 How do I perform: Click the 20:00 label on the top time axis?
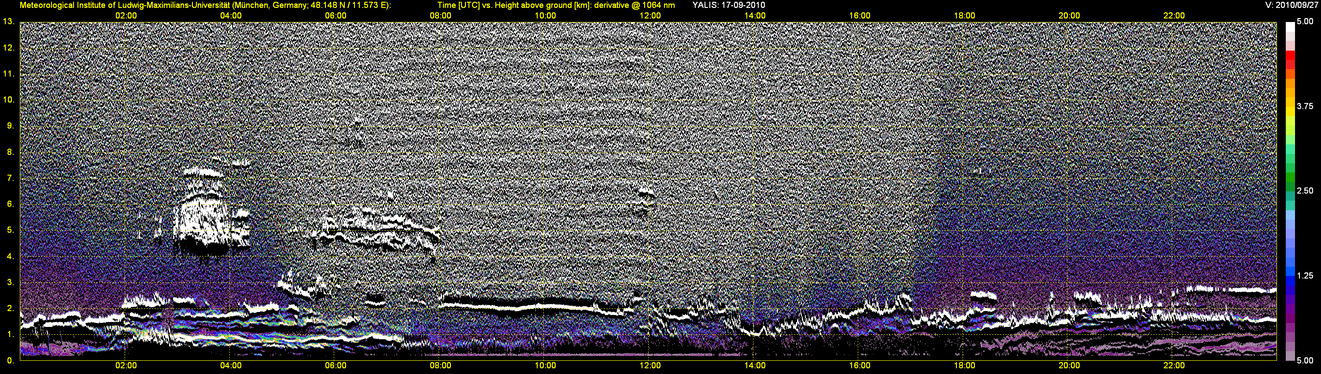coord(1069,16)
